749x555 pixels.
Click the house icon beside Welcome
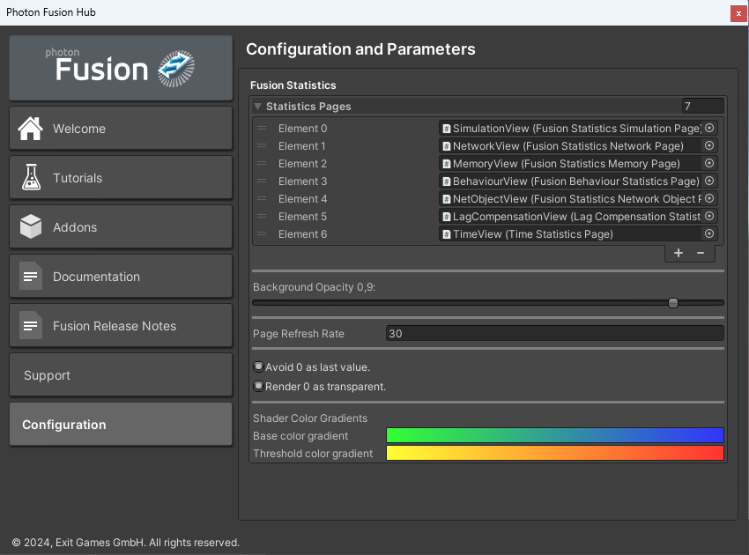click(31, 129)
